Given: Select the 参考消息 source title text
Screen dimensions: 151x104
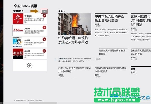Looking at the screenshot, I should tap(28, 16).
